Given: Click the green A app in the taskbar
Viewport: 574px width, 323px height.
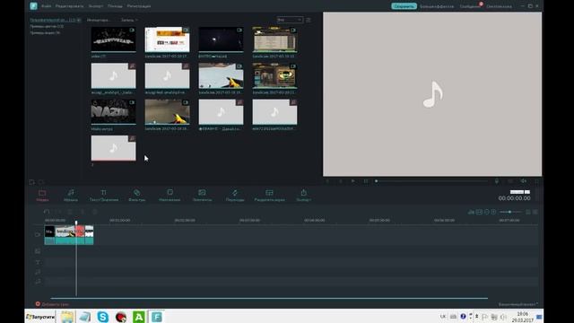Looking at the screenshot, I should 139,317.
